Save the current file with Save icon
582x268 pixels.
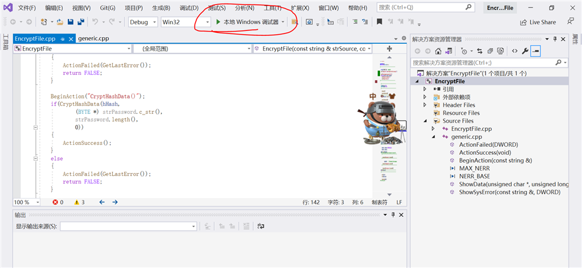[71, 23]
